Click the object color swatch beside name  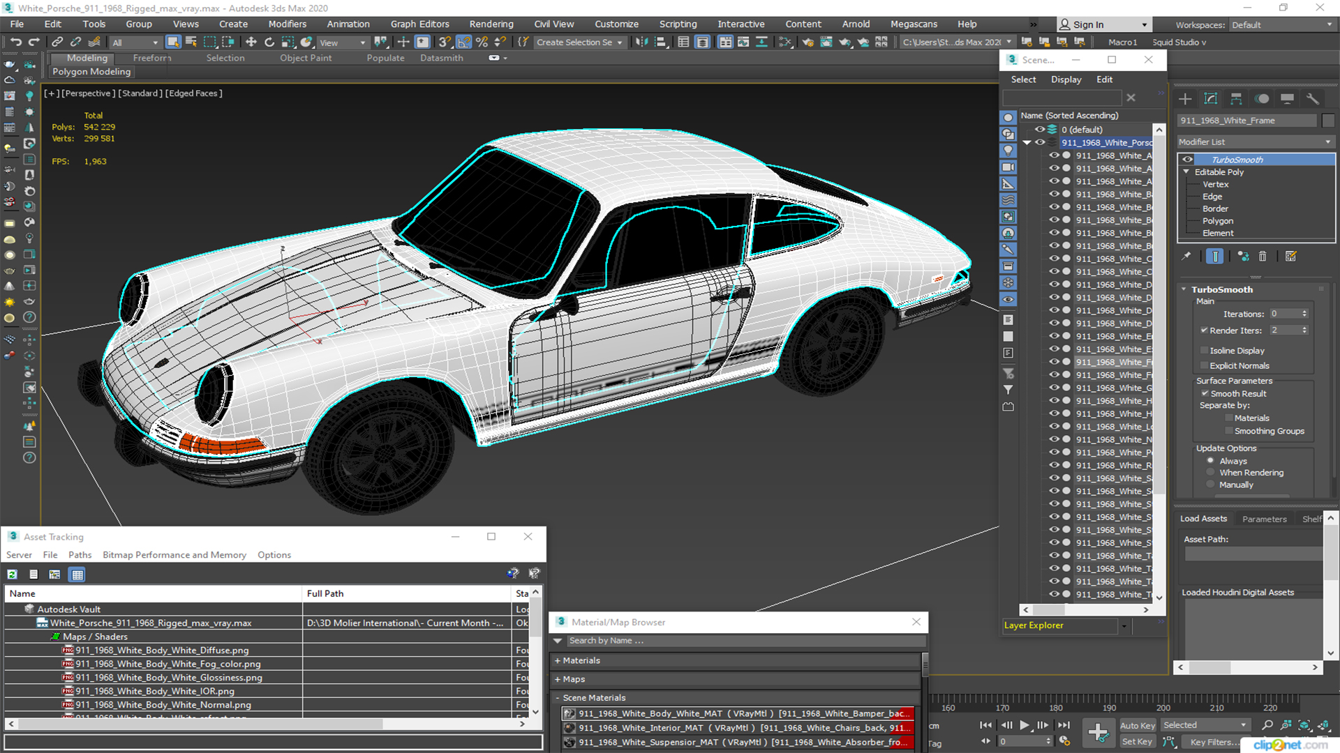[1328, 121]
